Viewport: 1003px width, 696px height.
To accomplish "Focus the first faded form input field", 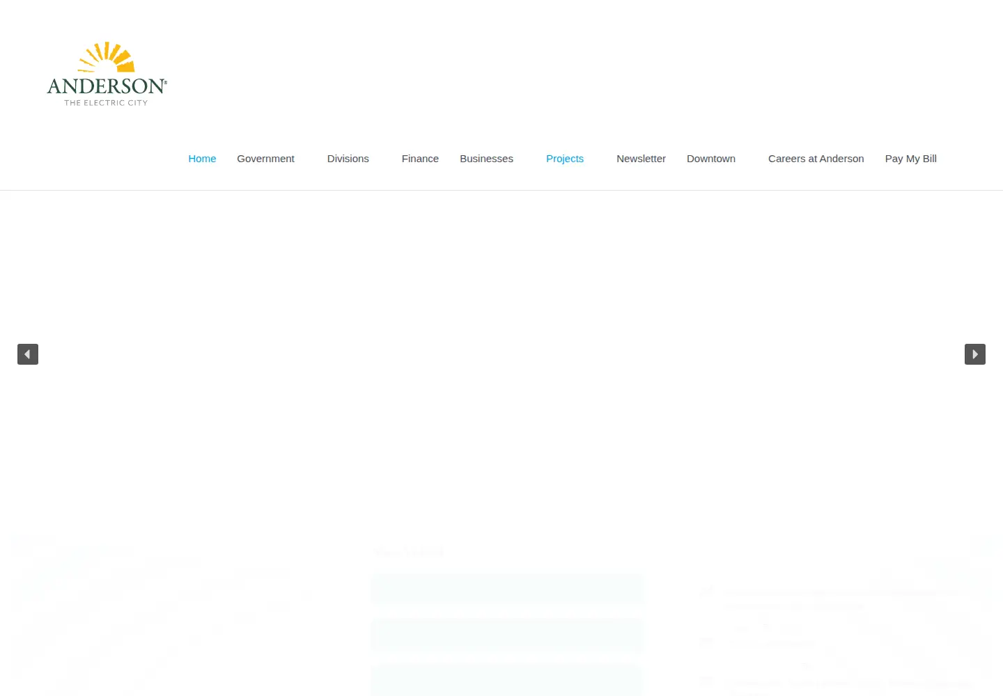I will tap(508, 589).
